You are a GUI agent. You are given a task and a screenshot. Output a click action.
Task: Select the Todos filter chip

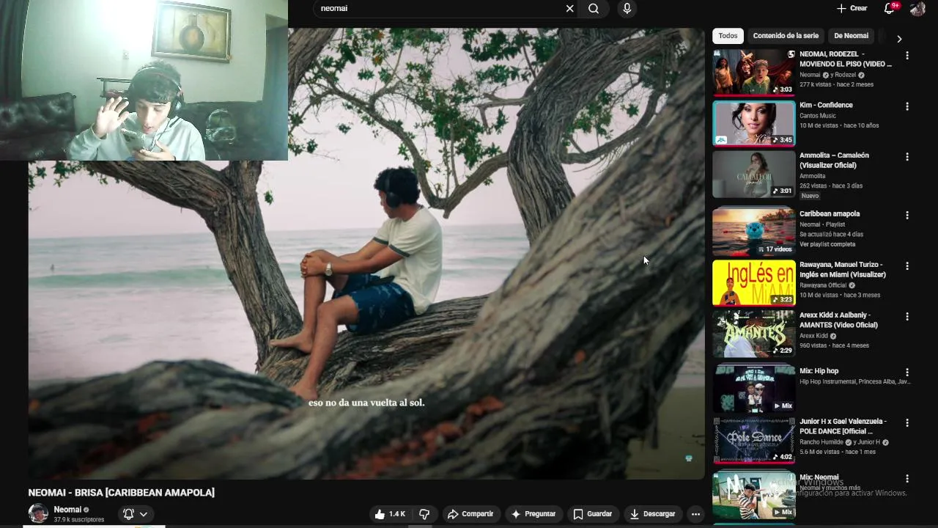click(728, 36)
